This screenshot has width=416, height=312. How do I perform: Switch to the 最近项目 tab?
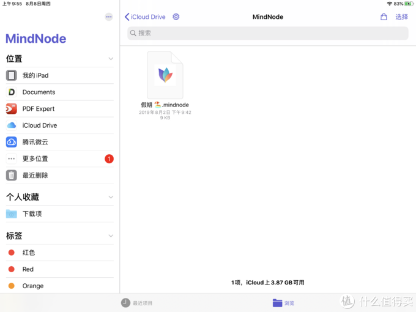[x=137, y=303]
